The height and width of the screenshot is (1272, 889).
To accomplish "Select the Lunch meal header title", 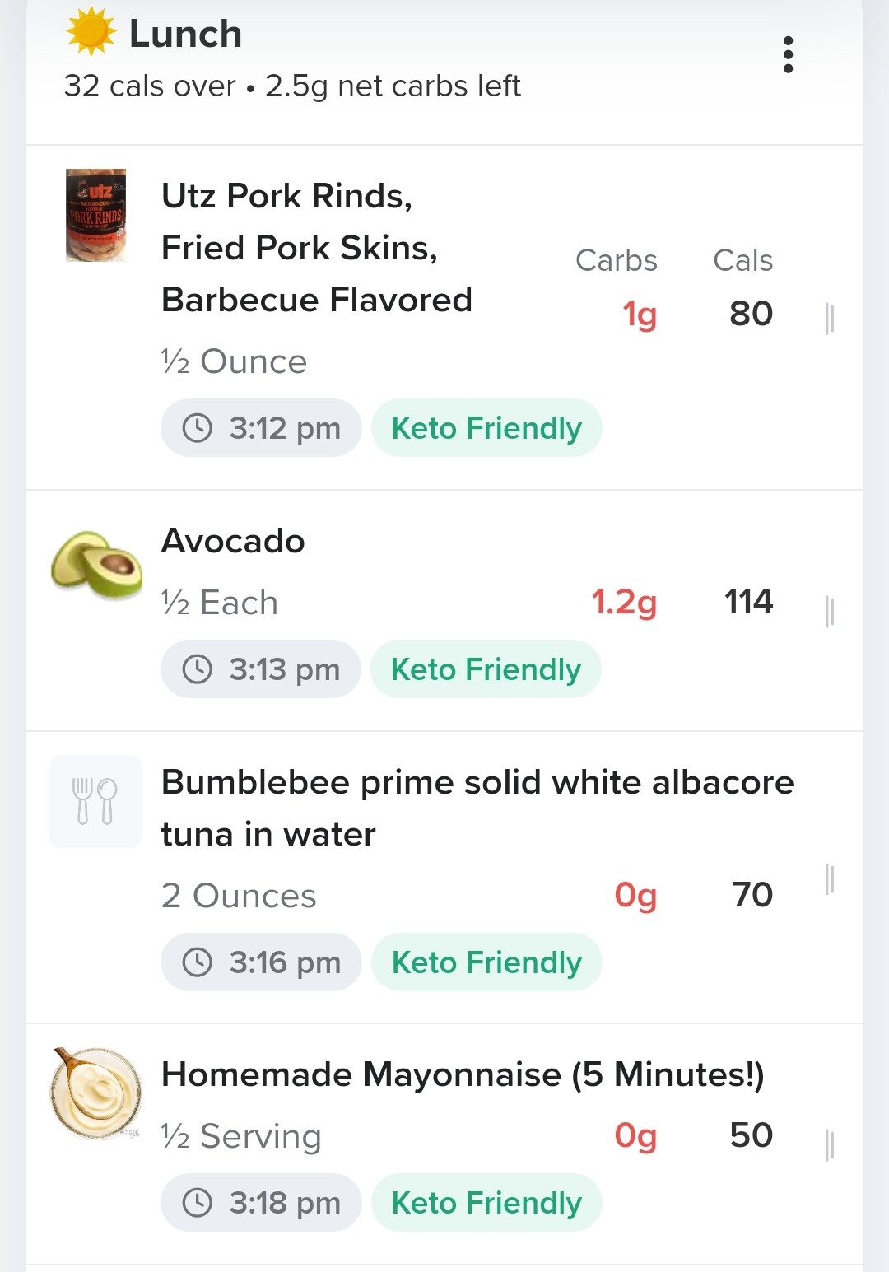I will pyautogui.click(x=185, y=34).
